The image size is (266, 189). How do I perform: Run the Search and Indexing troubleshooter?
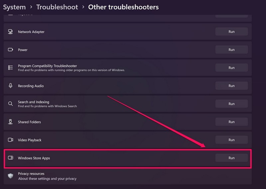231,104
